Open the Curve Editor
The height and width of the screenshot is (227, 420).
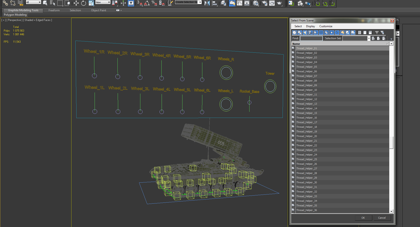click(240, 3)
